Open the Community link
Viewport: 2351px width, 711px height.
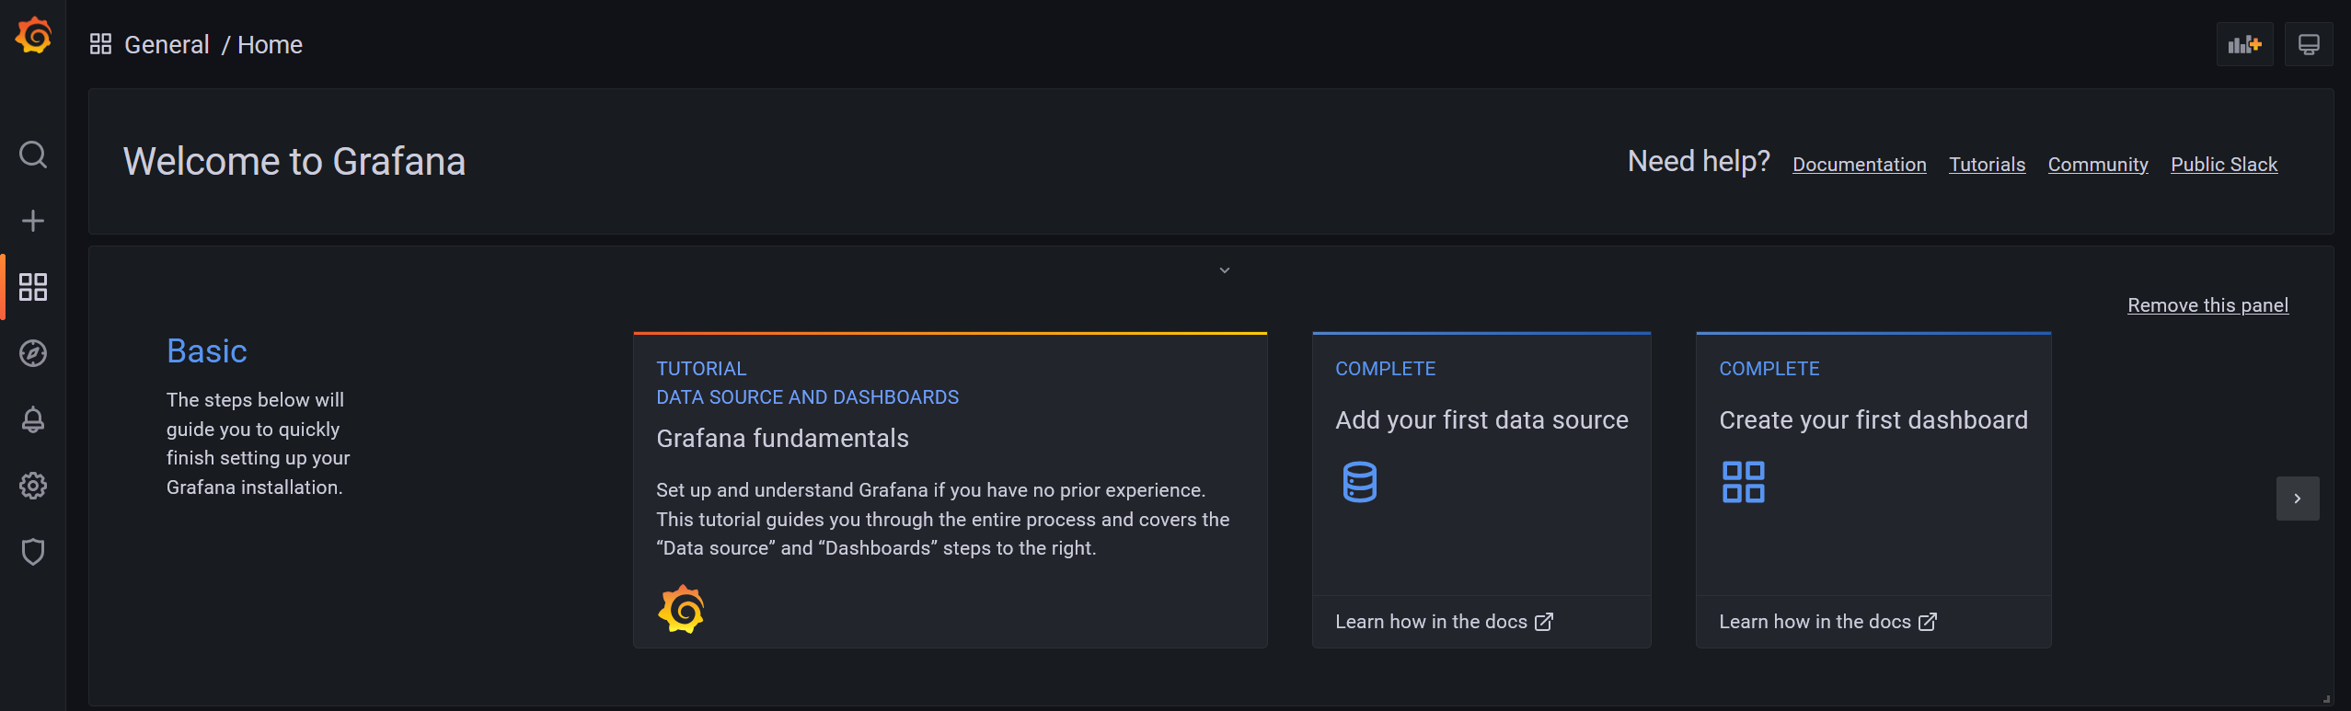(x=2098, y=165)
